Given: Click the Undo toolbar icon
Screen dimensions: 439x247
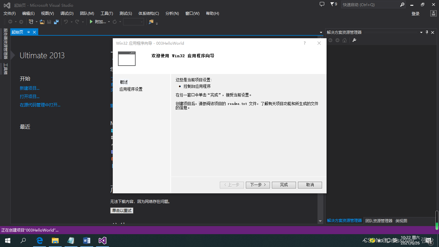Looking at the screenshot, I should [66, 22].
